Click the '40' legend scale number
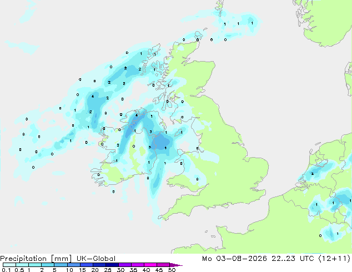Screen dimensions: 352x272 coord(146,270)
